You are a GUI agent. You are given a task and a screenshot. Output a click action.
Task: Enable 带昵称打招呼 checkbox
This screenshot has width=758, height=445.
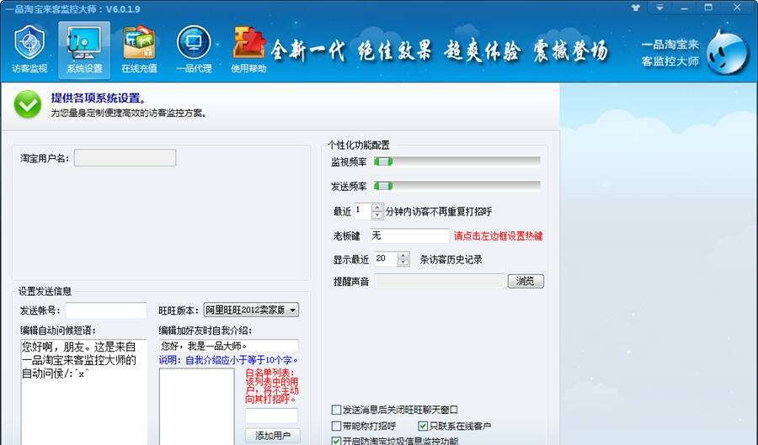tap(336, 426)
